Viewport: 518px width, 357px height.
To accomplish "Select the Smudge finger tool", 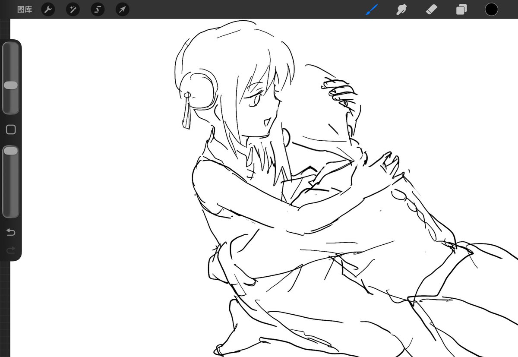I will [x=402, y=9].
